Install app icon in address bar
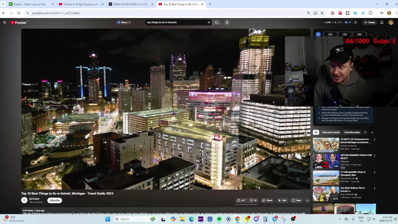 point(315,13)
